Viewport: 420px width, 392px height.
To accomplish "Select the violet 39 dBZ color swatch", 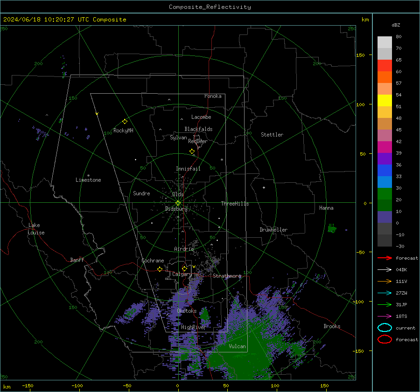I will pos(385,158).
